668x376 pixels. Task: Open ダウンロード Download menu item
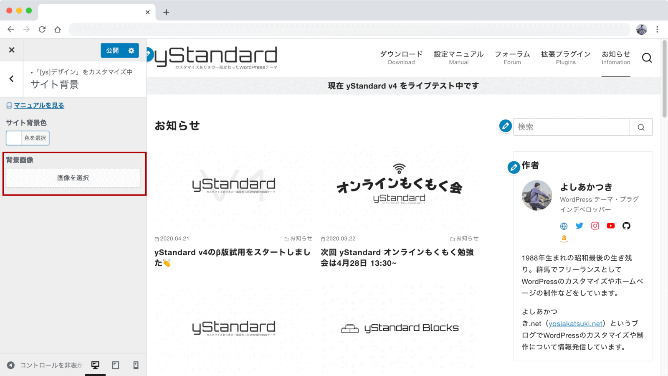coord(401,58)
